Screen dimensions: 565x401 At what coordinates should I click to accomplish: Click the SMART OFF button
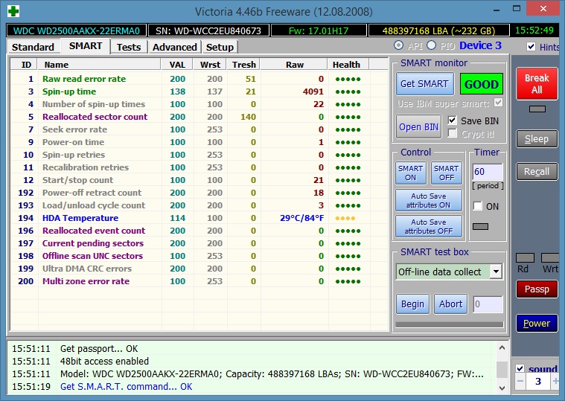tap(447, 173)
